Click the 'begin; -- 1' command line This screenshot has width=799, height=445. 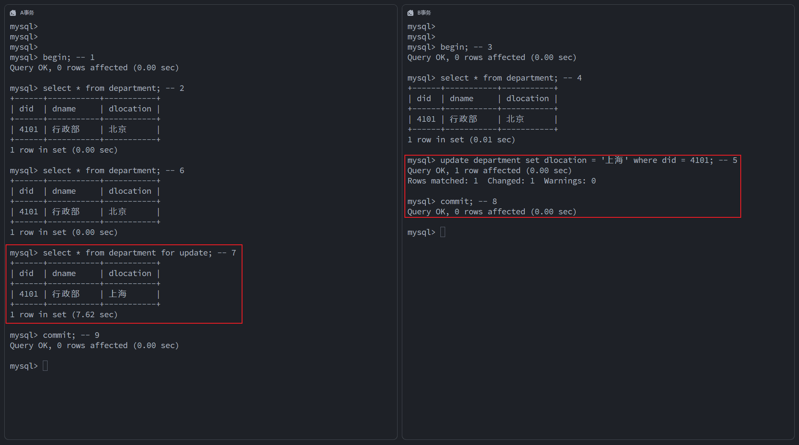pos(69,57)
